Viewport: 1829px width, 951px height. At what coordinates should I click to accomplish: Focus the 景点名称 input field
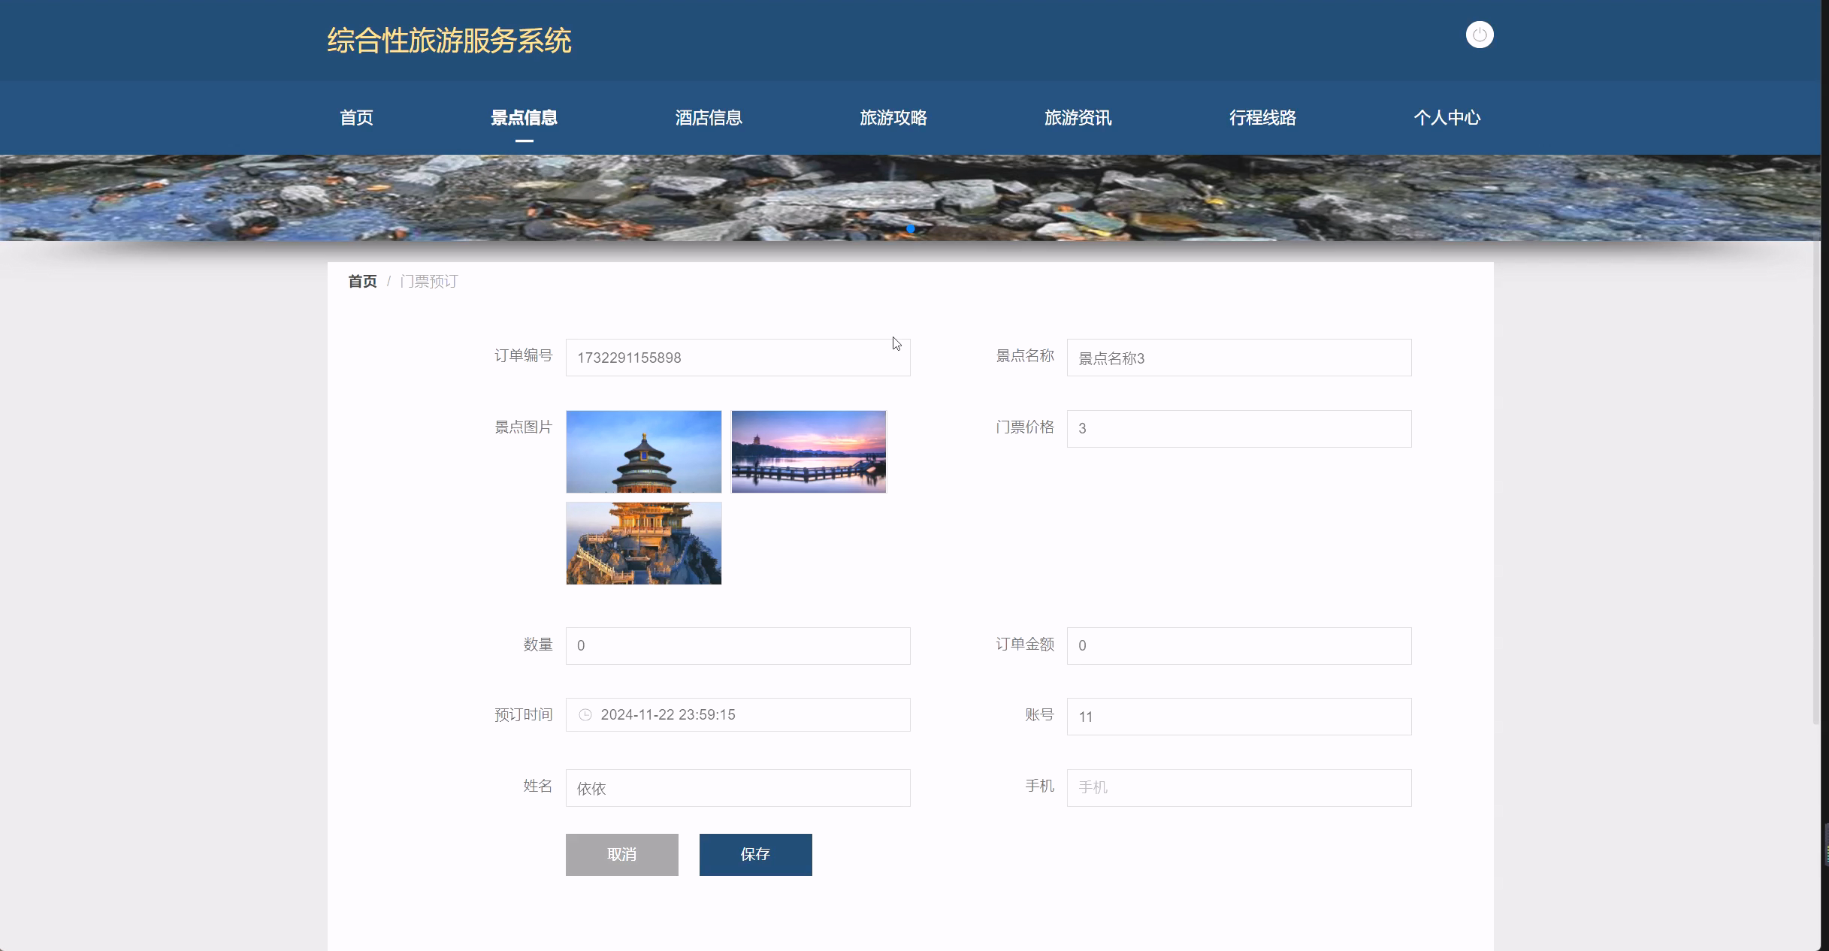tap(1239, 358)
